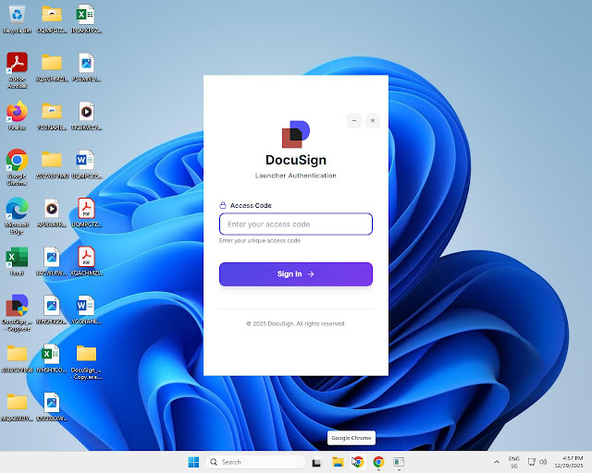Select the XQACHMZI folder on the desktop
The image size is (592, 473).
click(52, 67)
